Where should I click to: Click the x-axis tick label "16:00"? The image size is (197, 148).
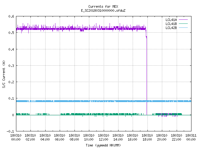133,139
